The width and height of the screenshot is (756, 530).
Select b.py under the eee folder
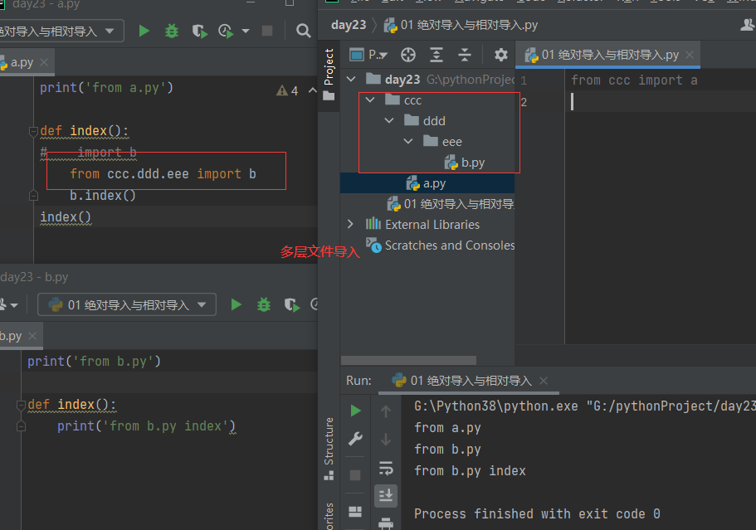point(472,163)
